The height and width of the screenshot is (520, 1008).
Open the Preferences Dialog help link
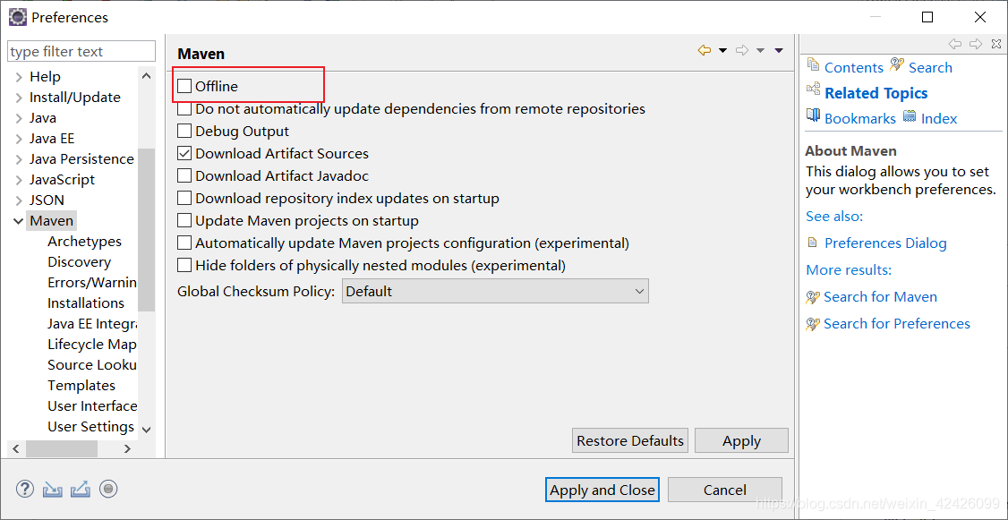(x=884, y=243)
